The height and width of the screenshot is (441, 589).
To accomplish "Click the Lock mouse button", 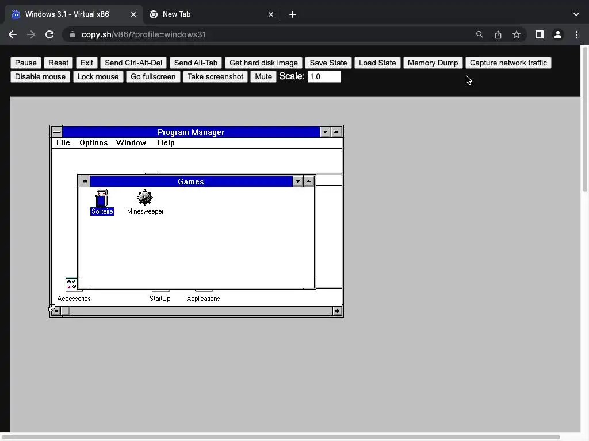I will tap(98, 77).
